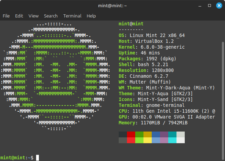The image size is (225, 161).
Task: Open the View menu
Action: click(33, 16)
